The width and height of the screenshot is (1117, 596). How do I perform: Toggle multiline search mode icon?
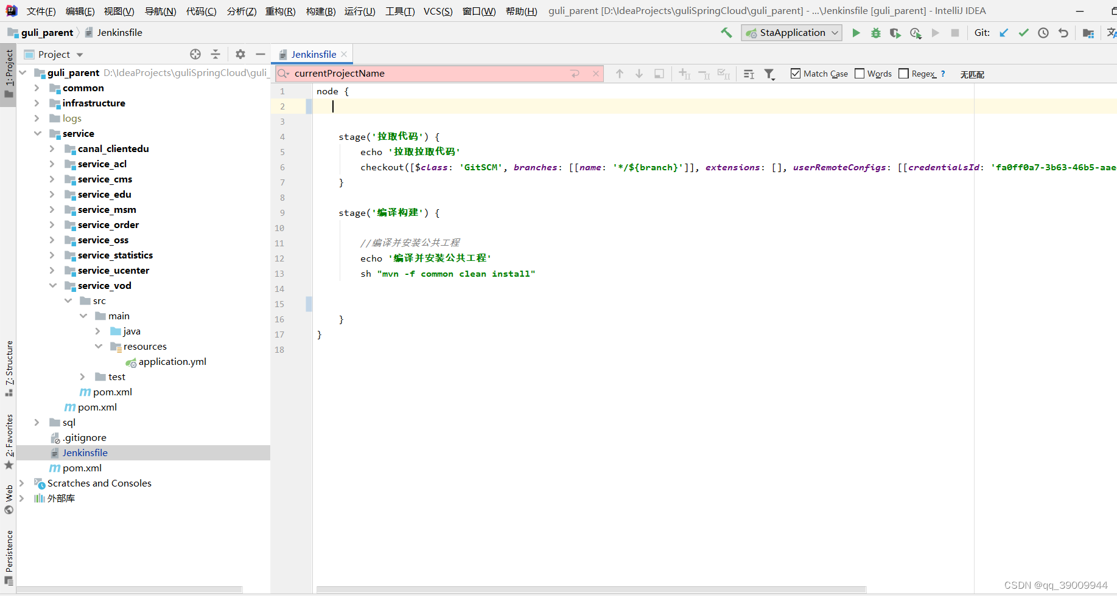click(x=749, y=74)
